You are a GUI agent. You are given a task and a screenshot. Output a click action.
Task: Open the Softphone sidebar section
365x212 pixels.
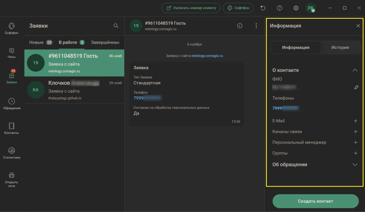(x=11, y=29)
